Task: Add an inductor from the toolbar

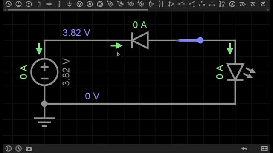Action: (59, 4)
